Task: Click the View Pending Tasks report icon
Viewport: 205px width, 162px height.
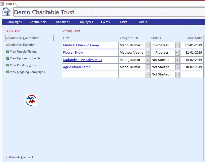Action: point(8,65)
